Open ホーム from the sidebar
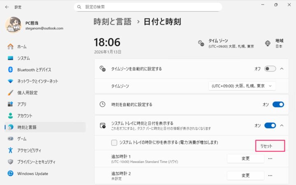Viewport: 296px width, 185px height. click(x=22, y=47)
